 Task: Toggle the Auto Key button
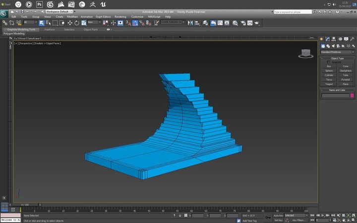coord(278,216)
